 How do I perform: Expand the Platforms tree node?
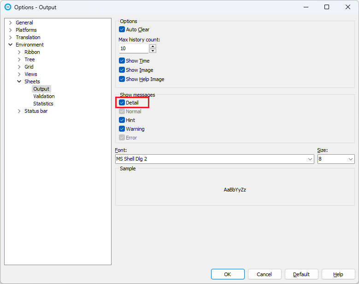10,30
